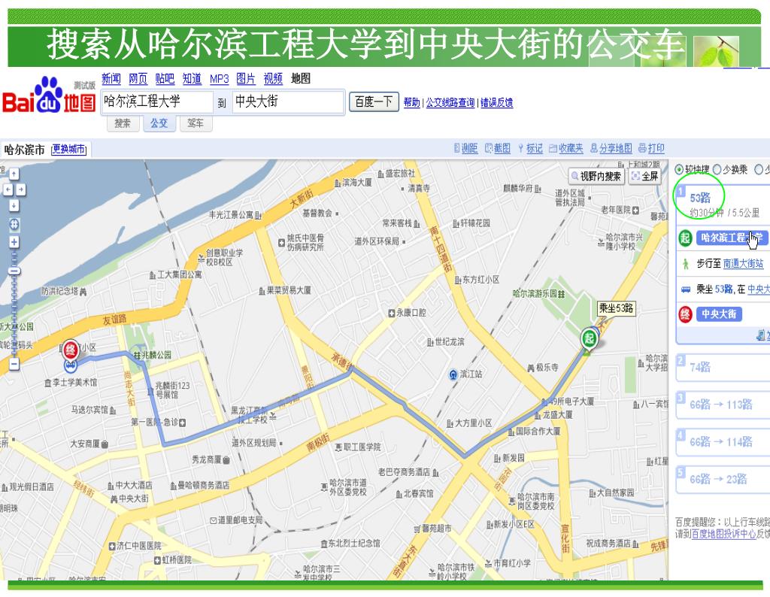This screenshot has width=770, height=597.
Task: Click the green start marker on map
Action: click(589, 338)
